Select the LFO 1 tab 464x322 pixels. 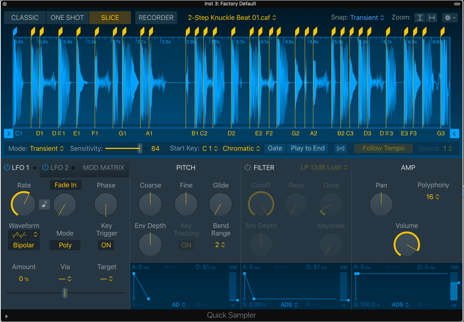pos(20,167)
